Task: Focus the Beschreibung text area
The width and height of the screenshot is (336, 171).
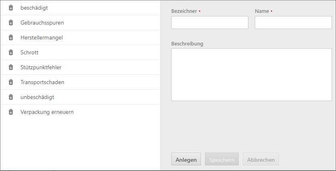Action: (251, 75)
